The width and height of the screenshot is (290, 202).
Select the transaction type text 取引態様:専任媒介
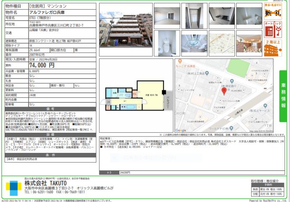(265, 181)
